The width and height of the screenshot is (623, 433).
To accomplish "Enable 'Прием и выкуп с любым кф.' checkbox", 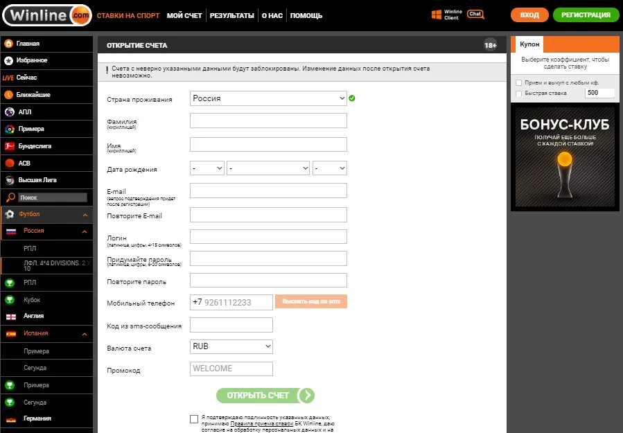I will pyautogui.click(x=518, y=83).
